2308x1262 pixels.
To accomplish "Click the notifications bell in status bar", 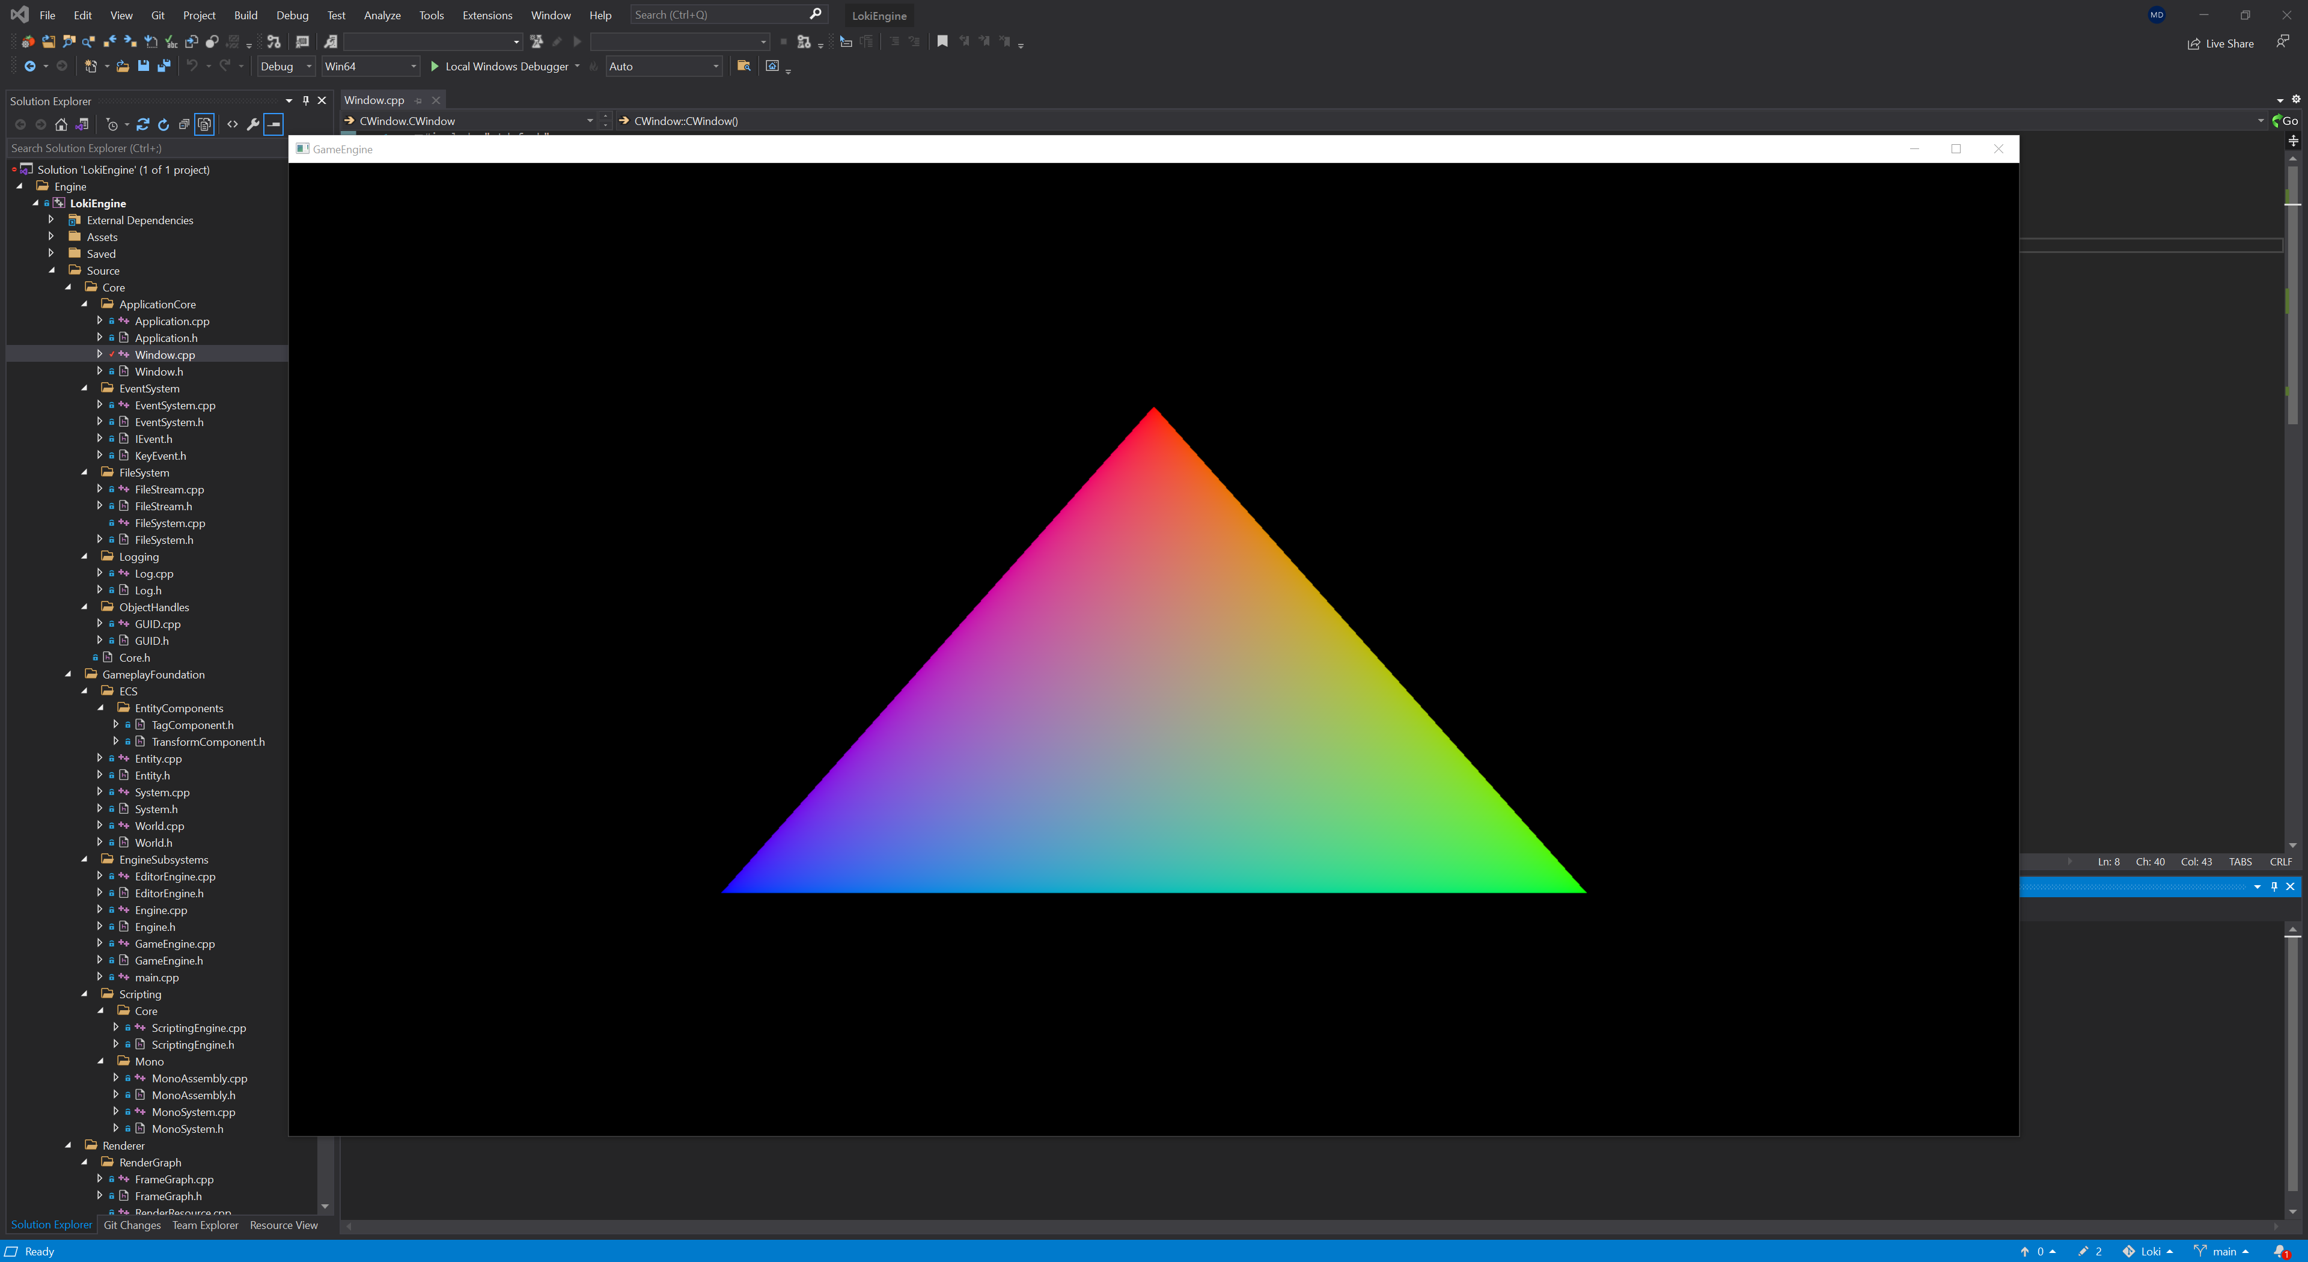I will pos(2281,1251).
